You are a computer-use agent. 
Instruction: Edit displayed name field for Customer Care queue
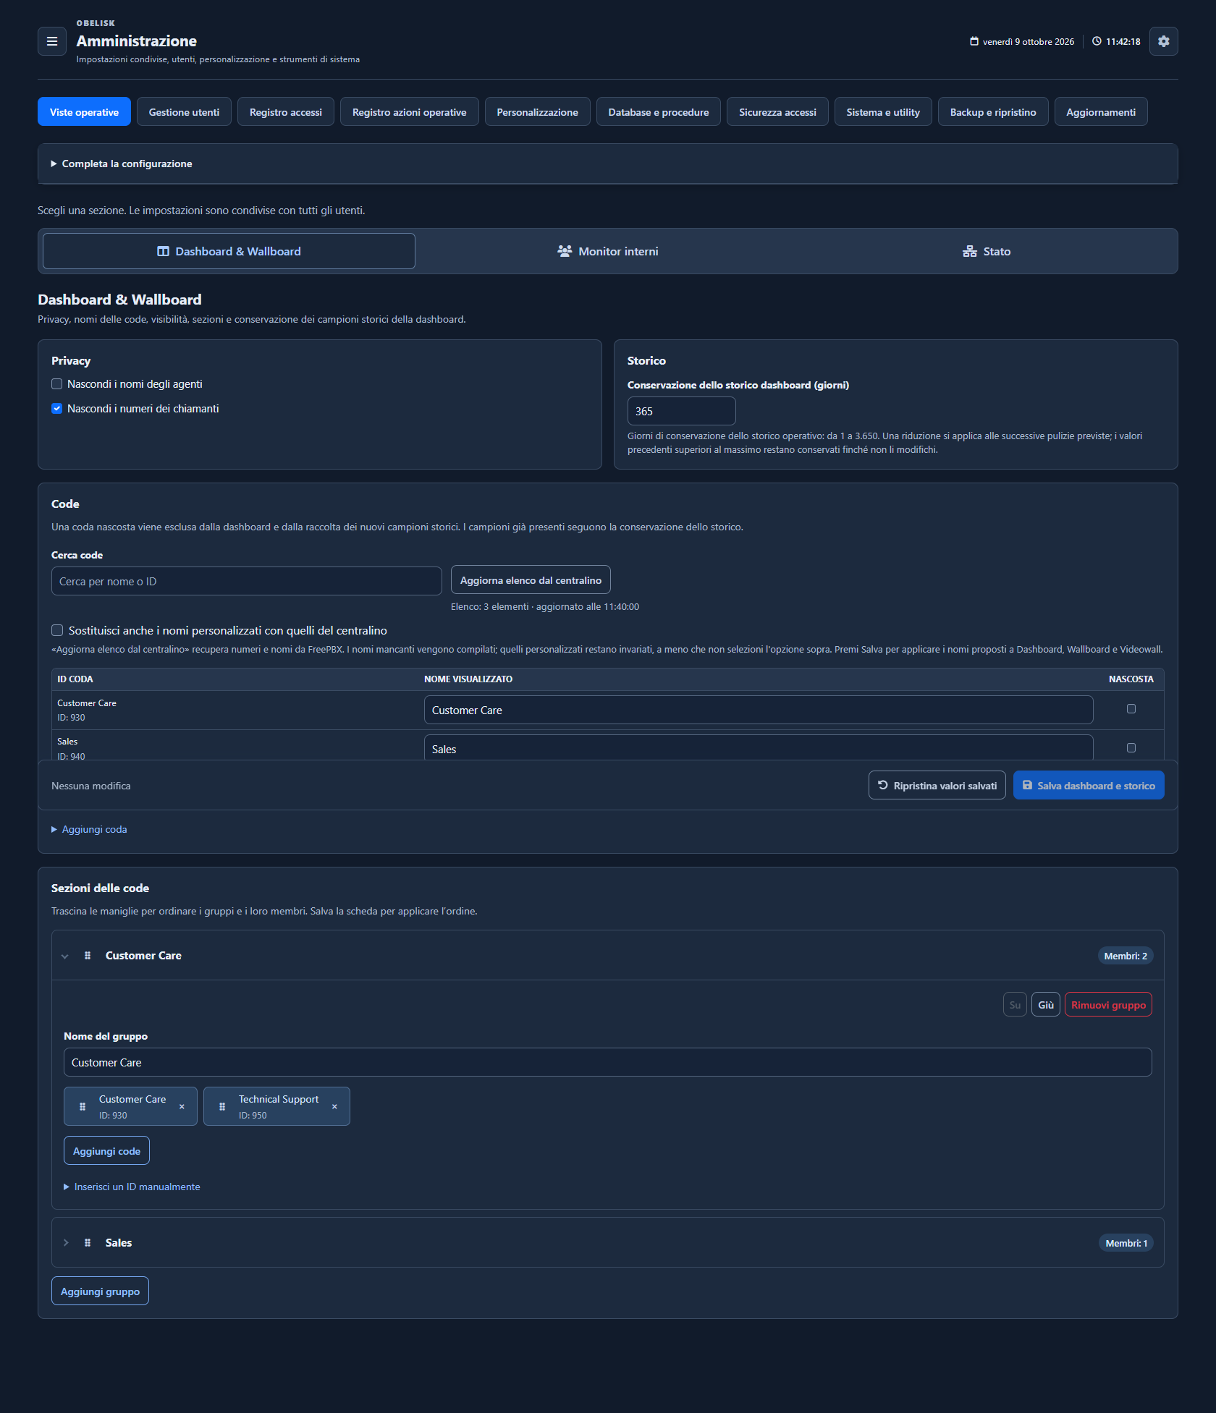pyautogui.click(x=759, y=710)
